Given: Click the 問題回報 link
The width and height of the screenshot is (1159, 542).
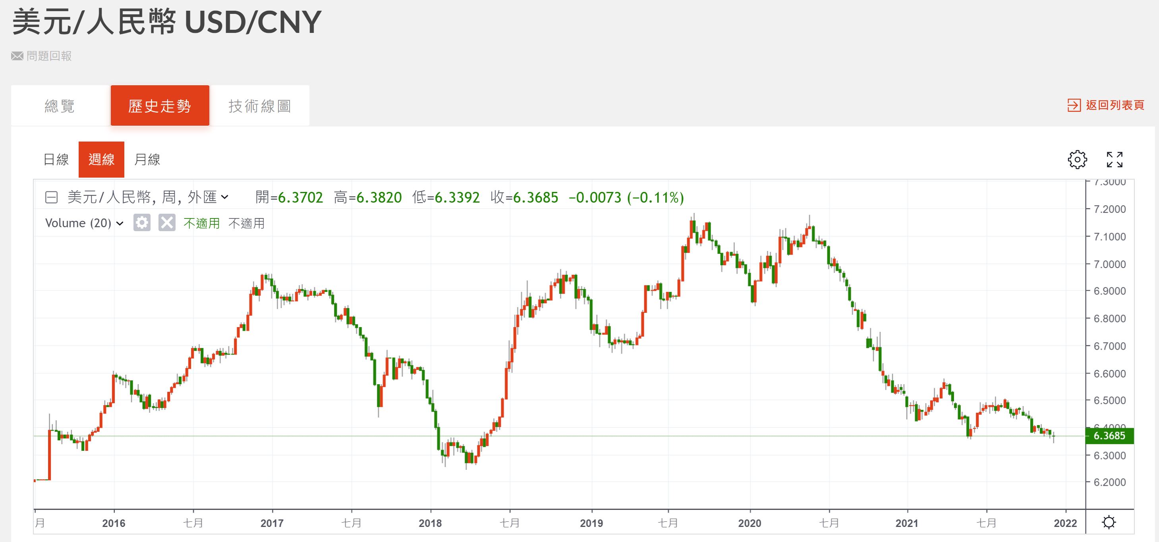Looking at the screenshot, I should (x=49, y=56).
